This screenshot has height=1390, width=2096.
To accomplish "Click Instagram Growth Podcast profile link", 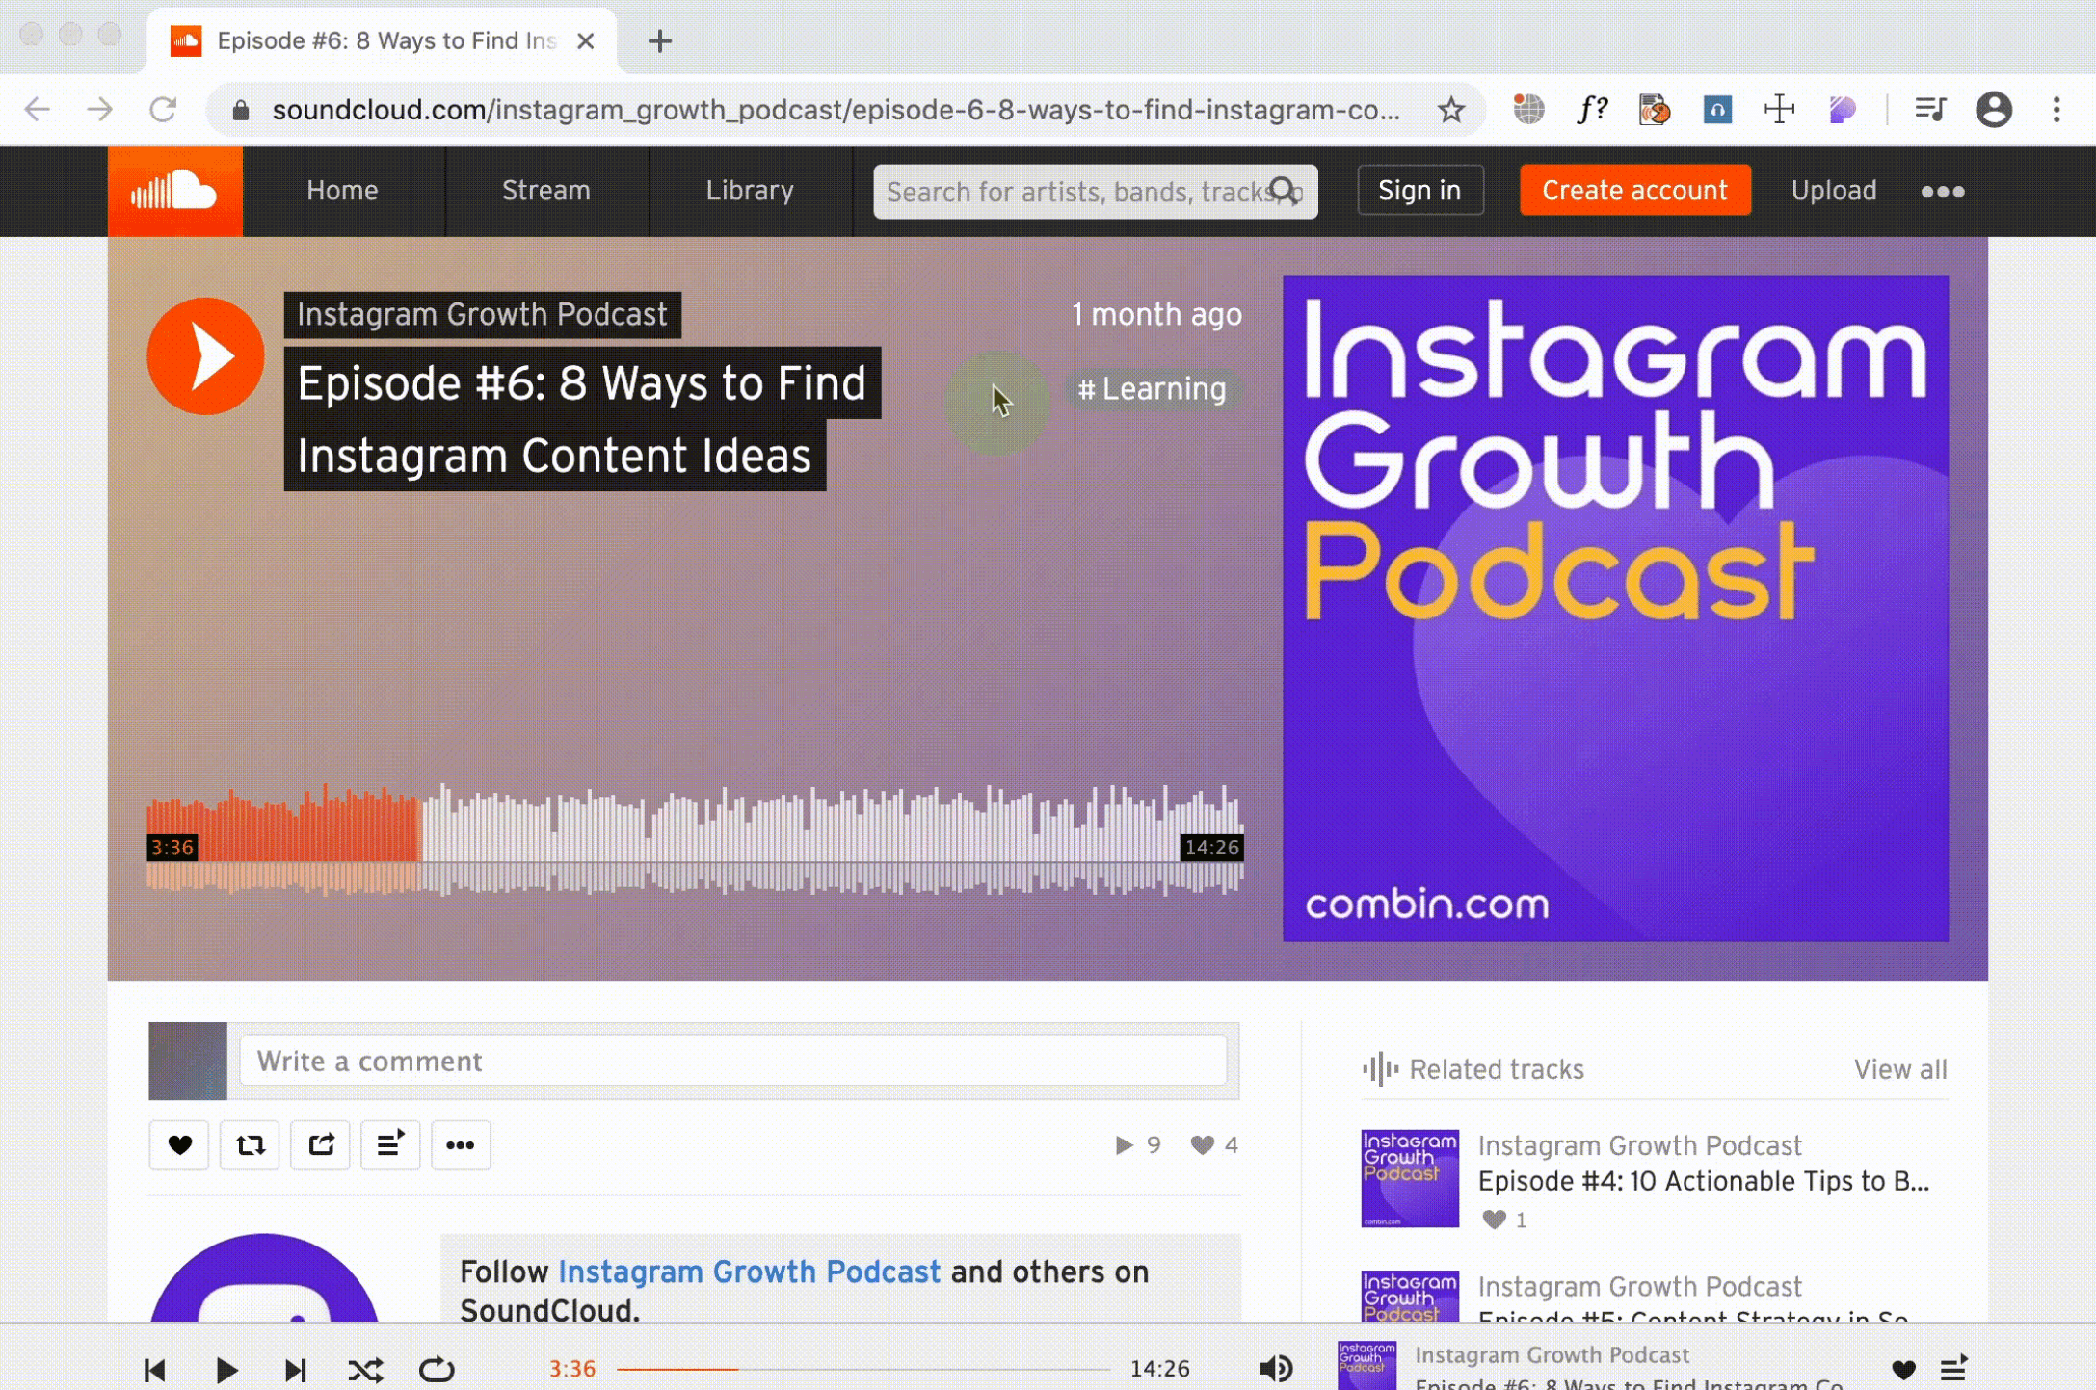I will pyautogui.click(x=481, y=313).
